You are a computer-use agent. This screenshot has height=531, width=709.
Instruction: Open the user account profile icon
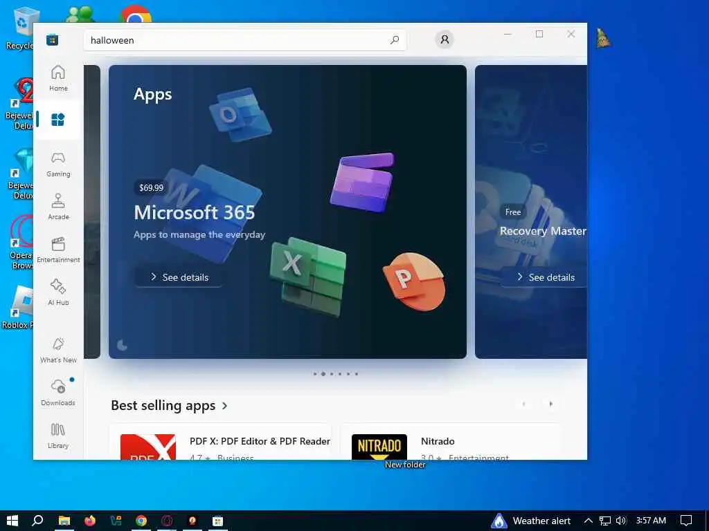[x=445, y=39]
